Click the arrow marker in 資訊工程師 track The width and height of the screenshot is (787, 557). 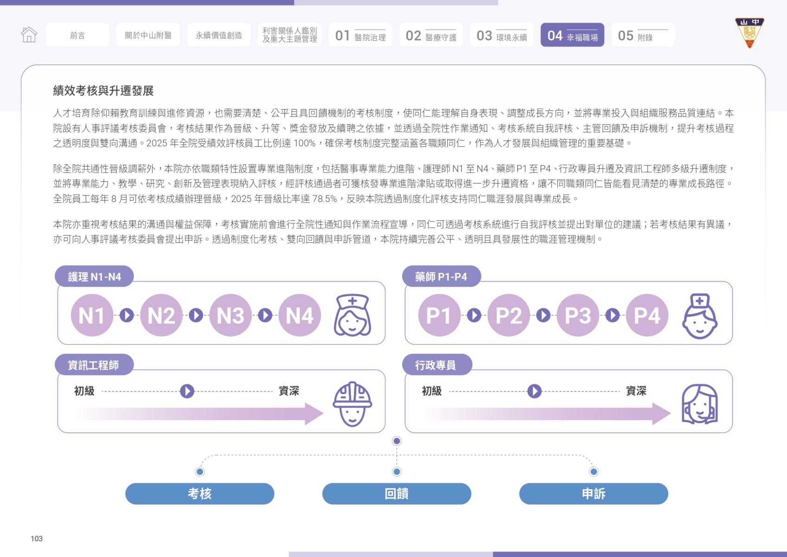tap(187, 391)
